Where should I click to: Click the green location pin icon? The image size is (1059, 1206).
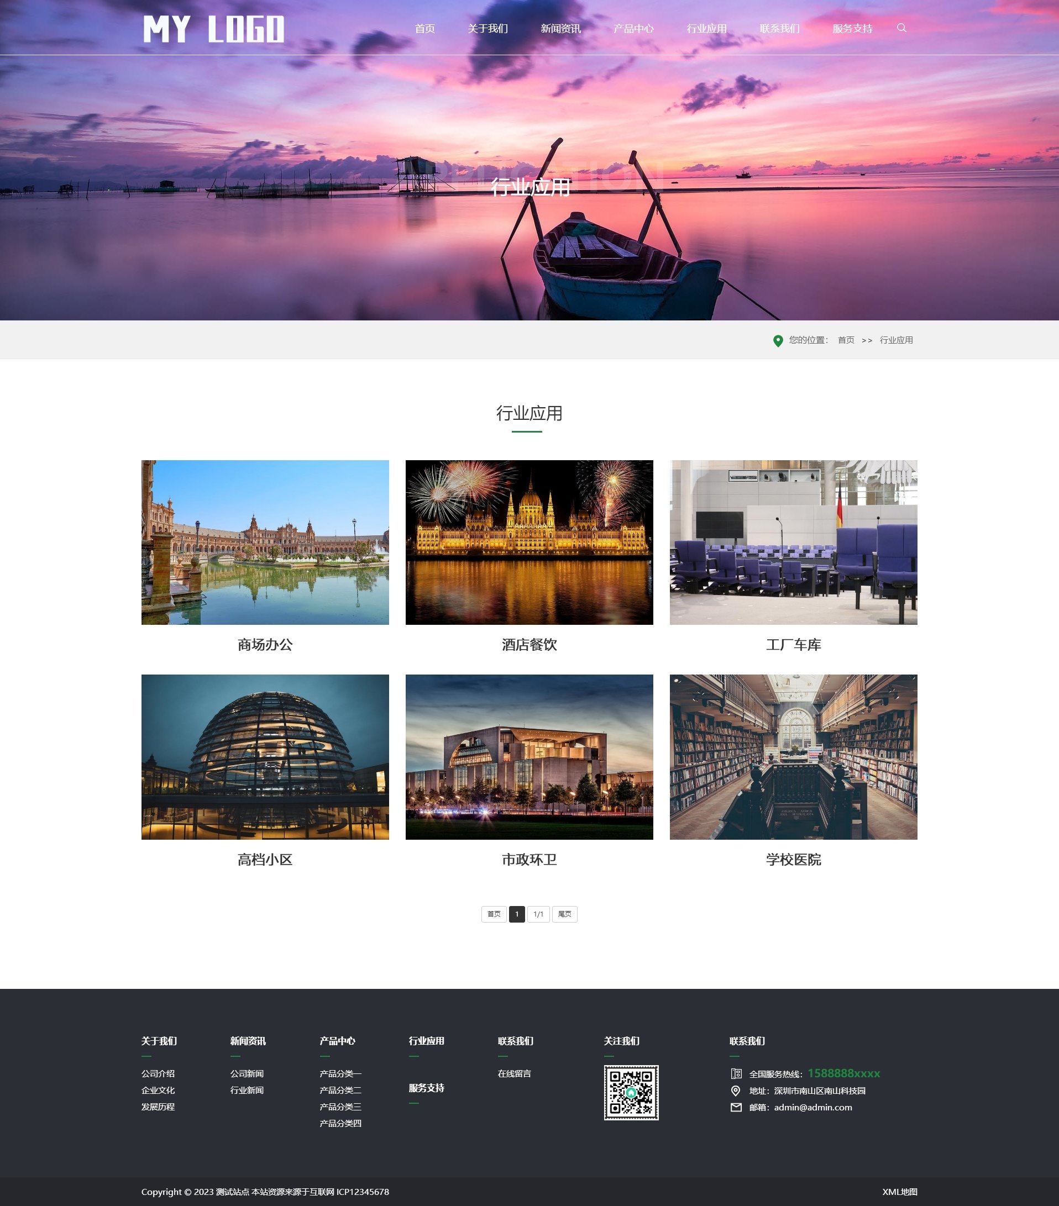click(778, 340)
